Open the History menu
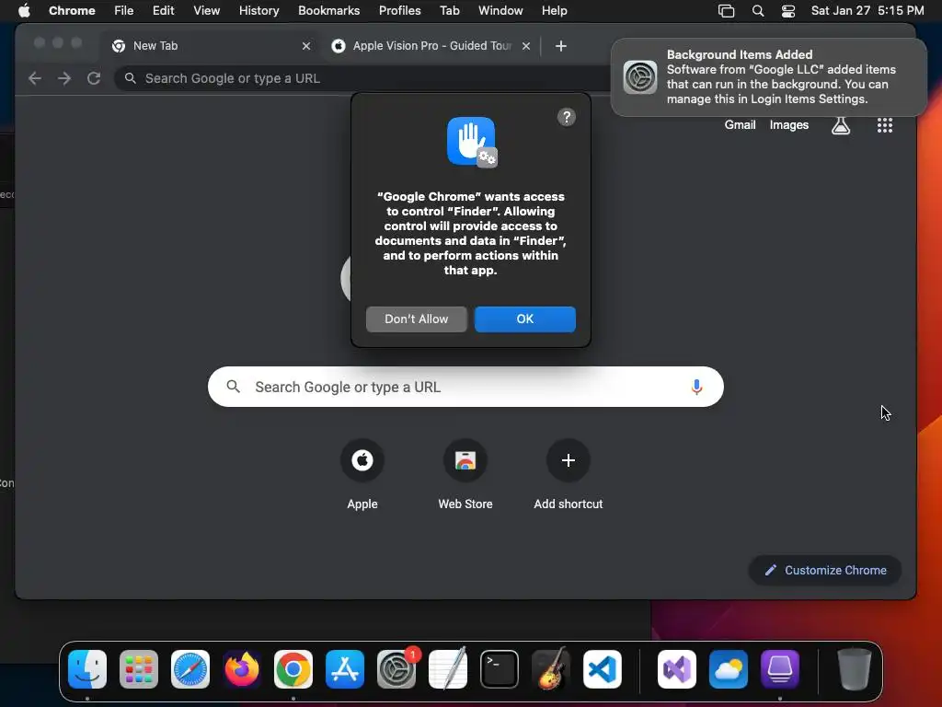 (258, 10)
